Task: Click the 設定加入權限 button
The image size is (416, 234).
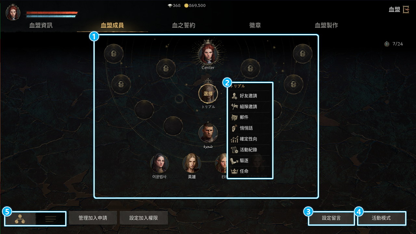Action: coord(144,218)
